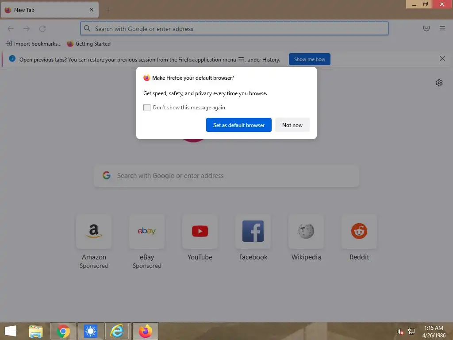Open the Reddit shortcut tile
The height and width of the screenshot is (340, 453).
(359, 232)
